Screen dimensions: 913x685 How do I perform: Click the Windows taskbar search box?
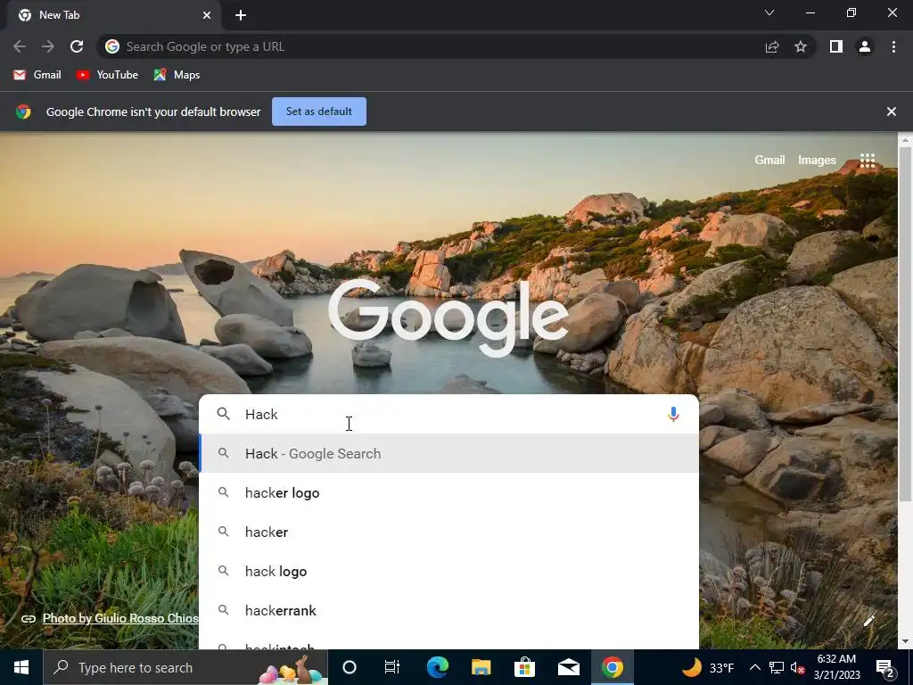click(x=185, y=667)
